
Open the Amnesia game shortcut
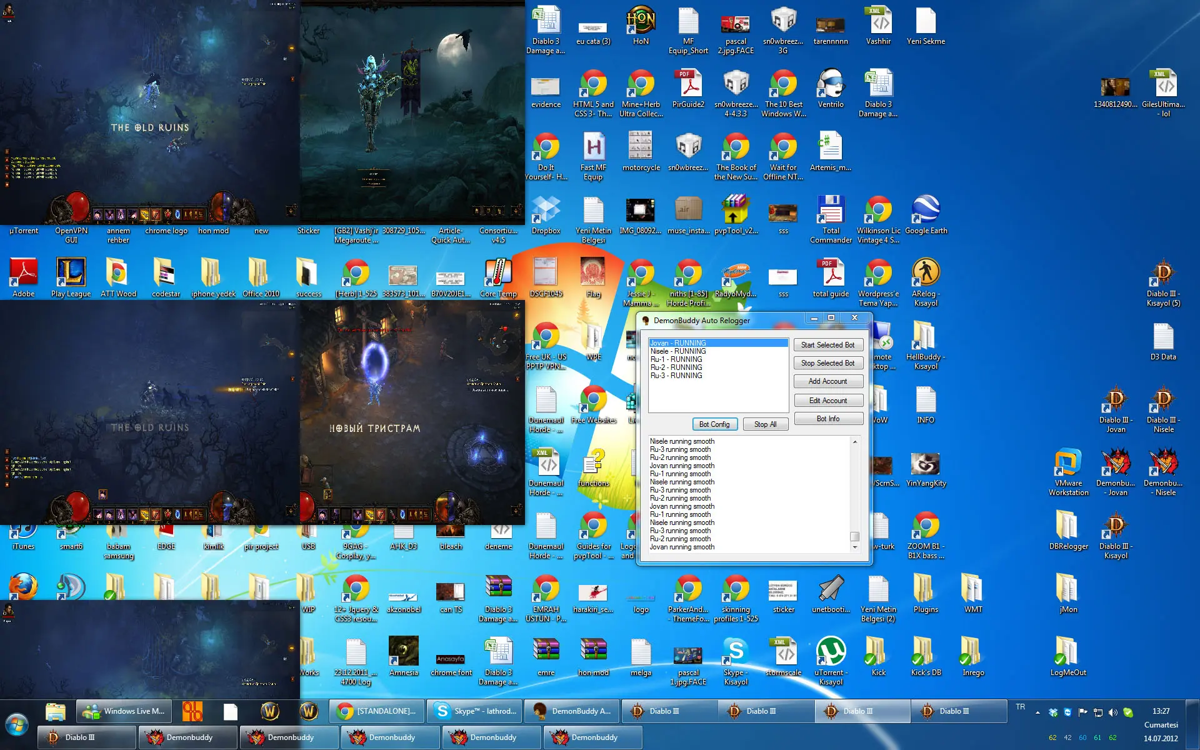(403, 656)
